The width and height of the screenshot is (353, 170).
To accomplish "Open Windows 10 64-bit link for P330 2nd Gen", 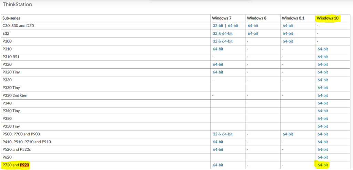I will pyautogui.click(x=323, y=95).
